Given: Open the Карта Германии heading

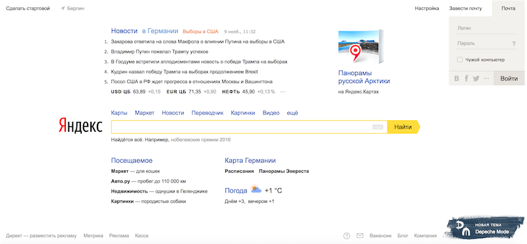Looking at the screenshot, I should click(x=250, y=160).
